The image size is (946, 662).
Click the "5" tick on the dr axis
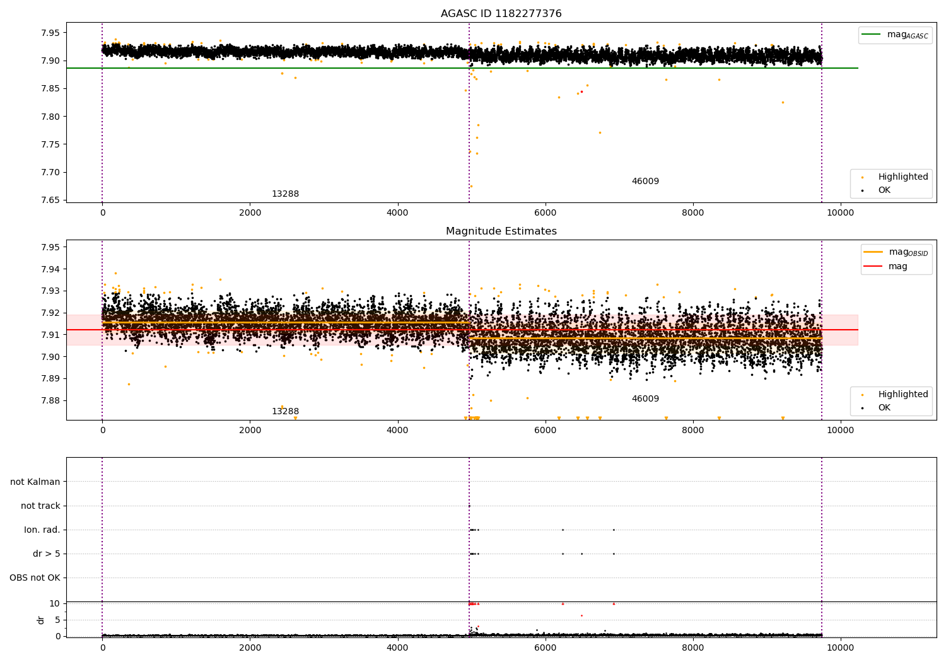click(57, 620)
